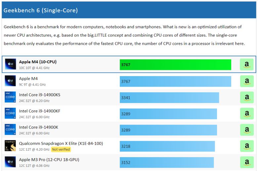Click the green 3767 score bar
Image resolution: width=258 pixels, height=171 pixels.
[175, 65]
